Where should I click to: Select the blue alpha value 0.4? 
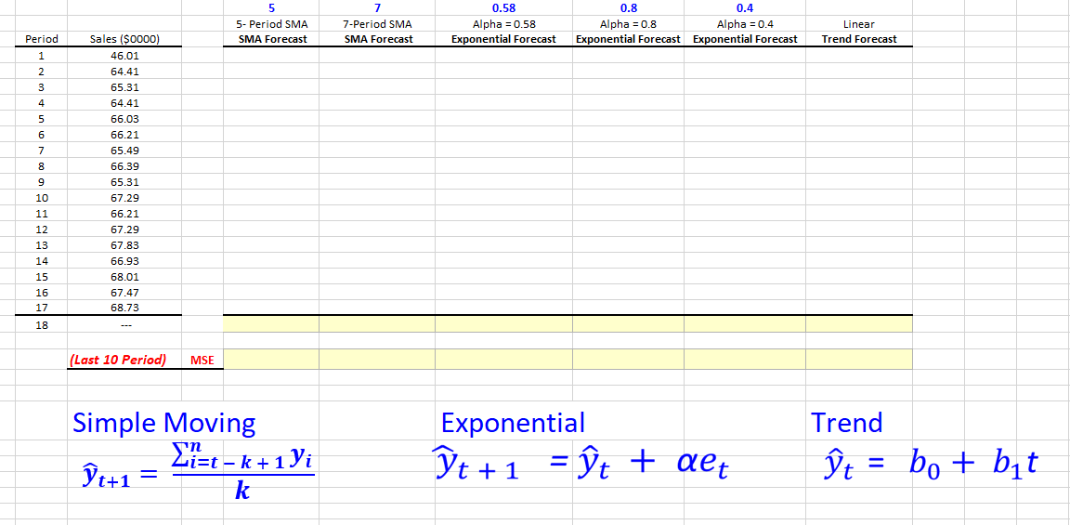(x=745, y=9)
